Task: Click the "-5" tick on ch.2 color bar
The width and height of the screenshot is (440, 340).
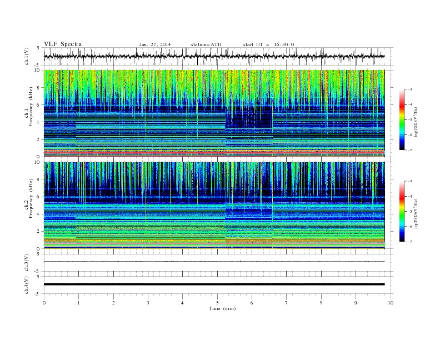Action: [410, 211]
